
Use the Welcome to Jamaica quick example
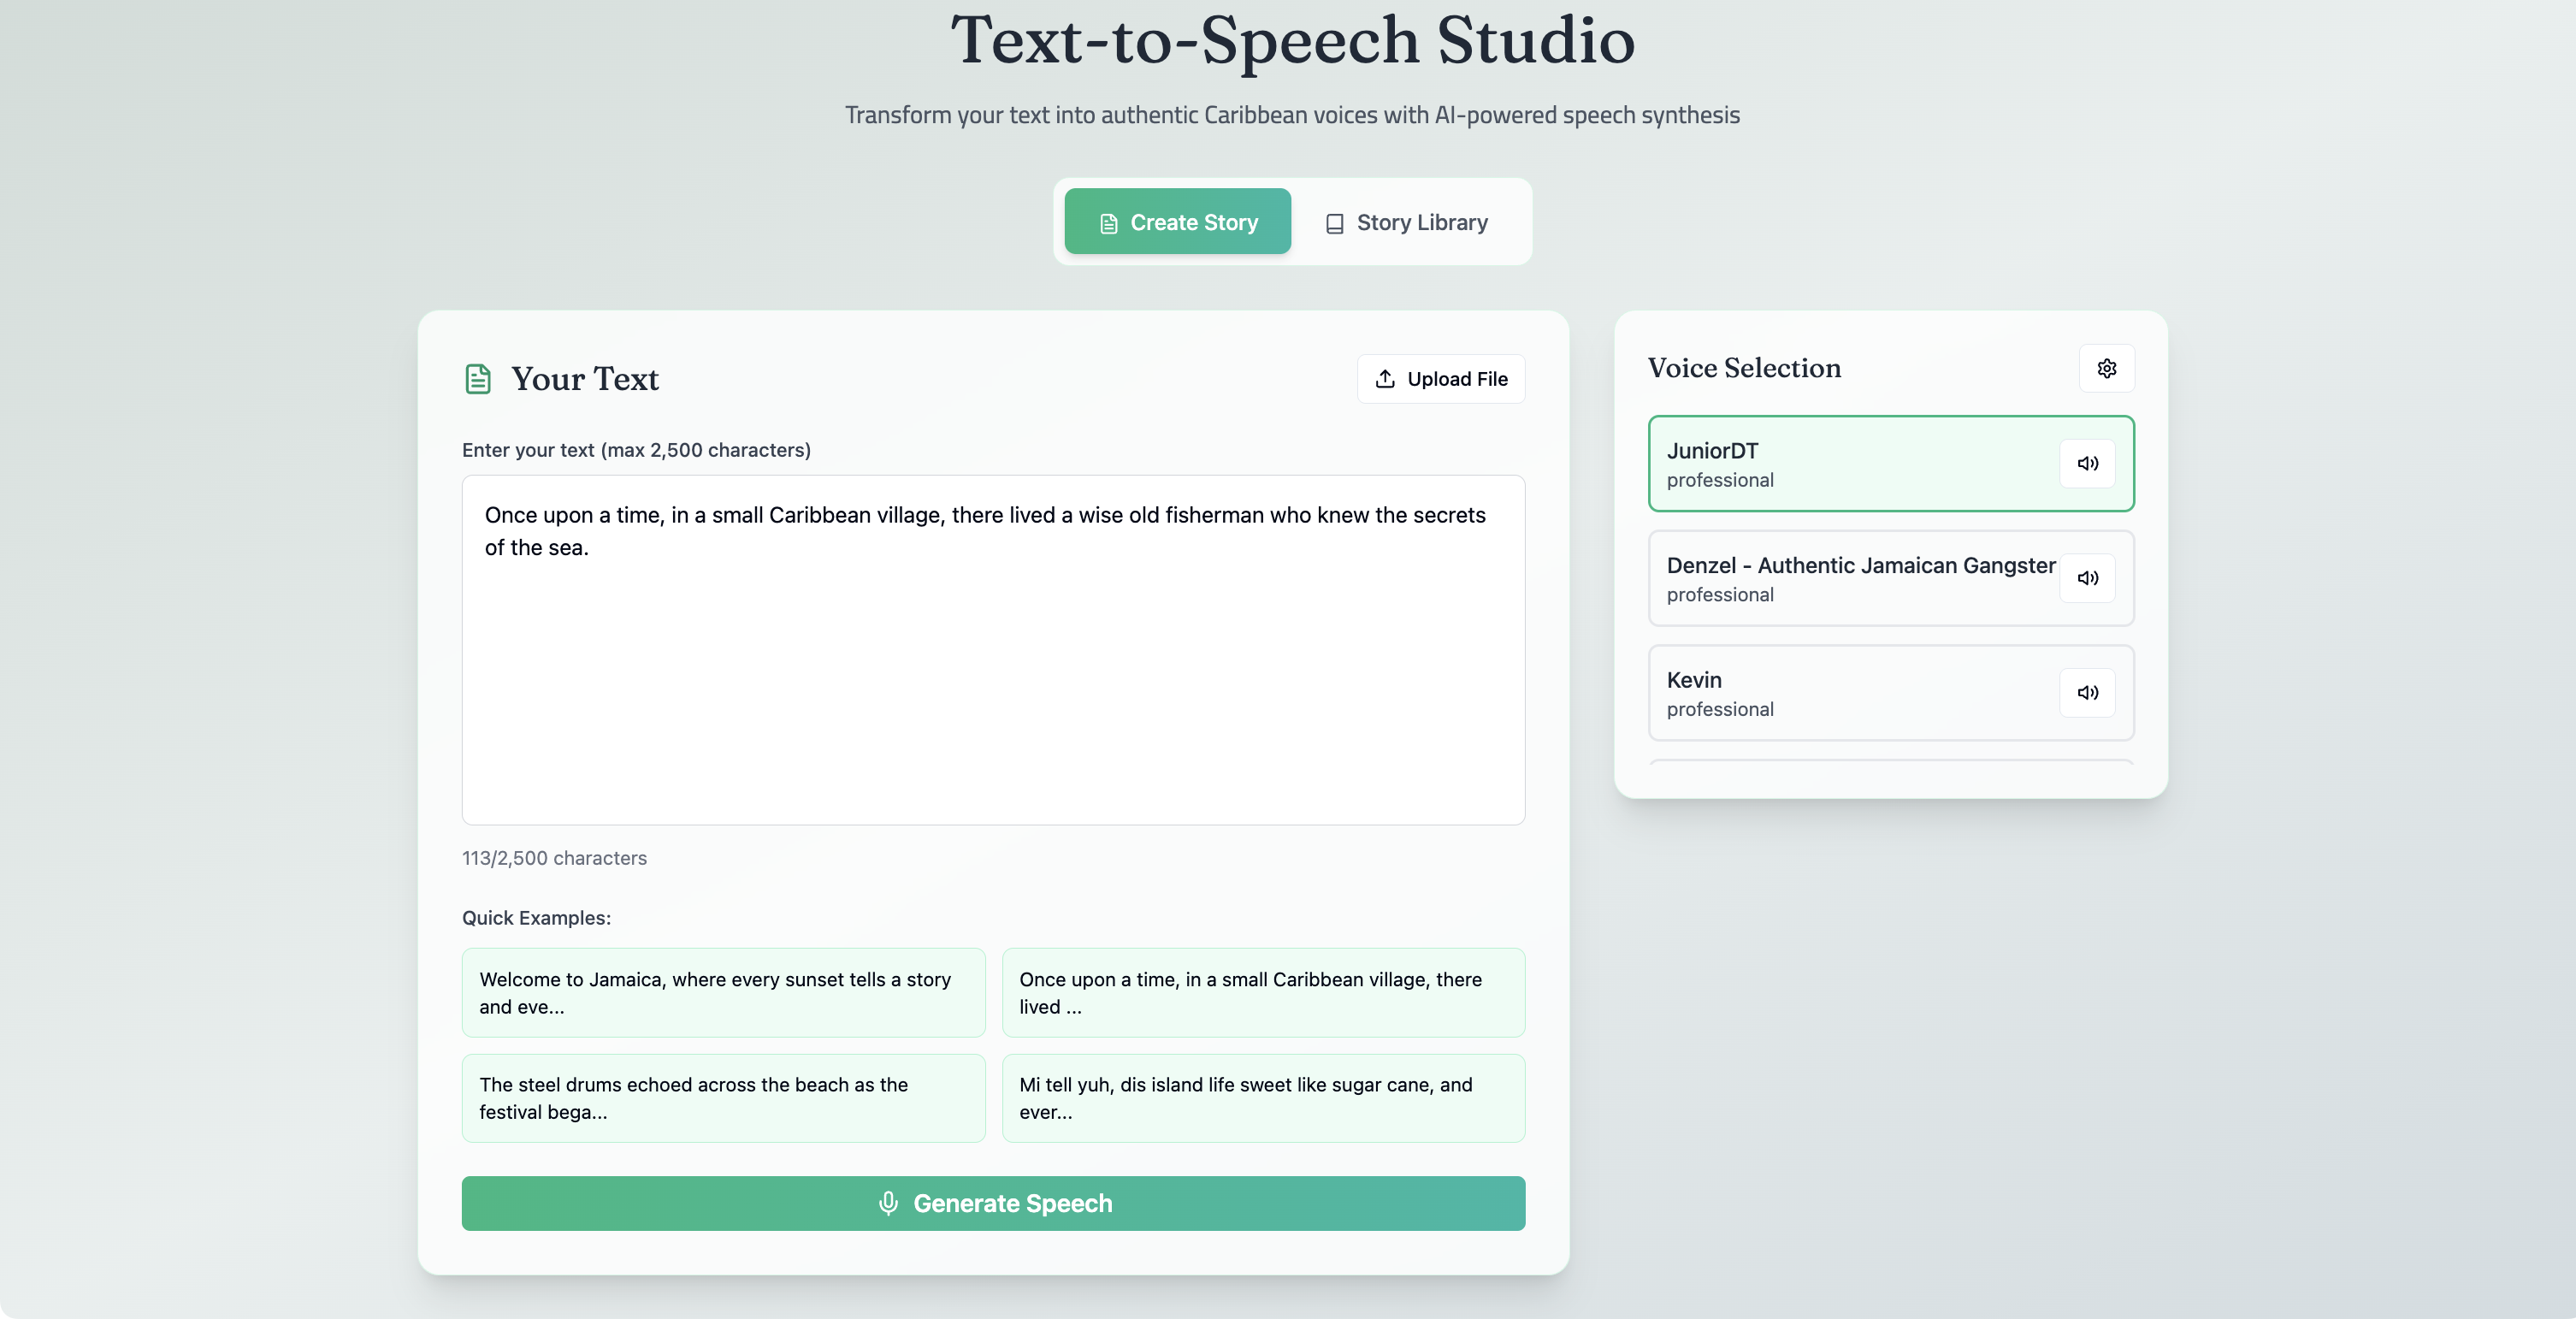pos(723,992)
